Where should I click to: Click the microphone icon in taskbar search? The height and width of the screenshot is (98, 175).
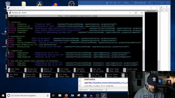48,96
